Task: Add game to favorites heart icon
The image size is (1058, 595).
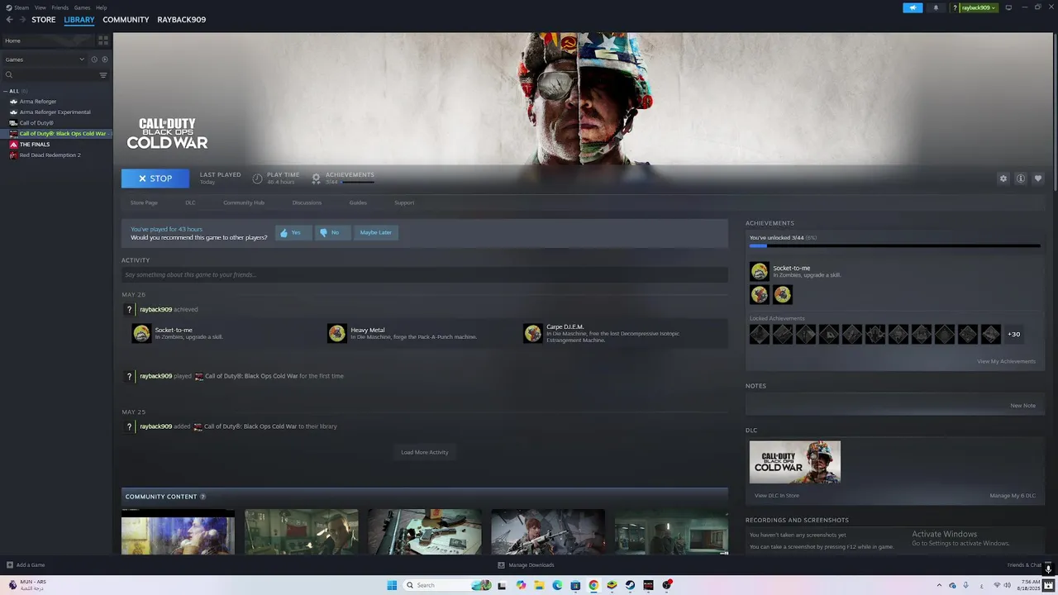Action: pos(1038,178)
